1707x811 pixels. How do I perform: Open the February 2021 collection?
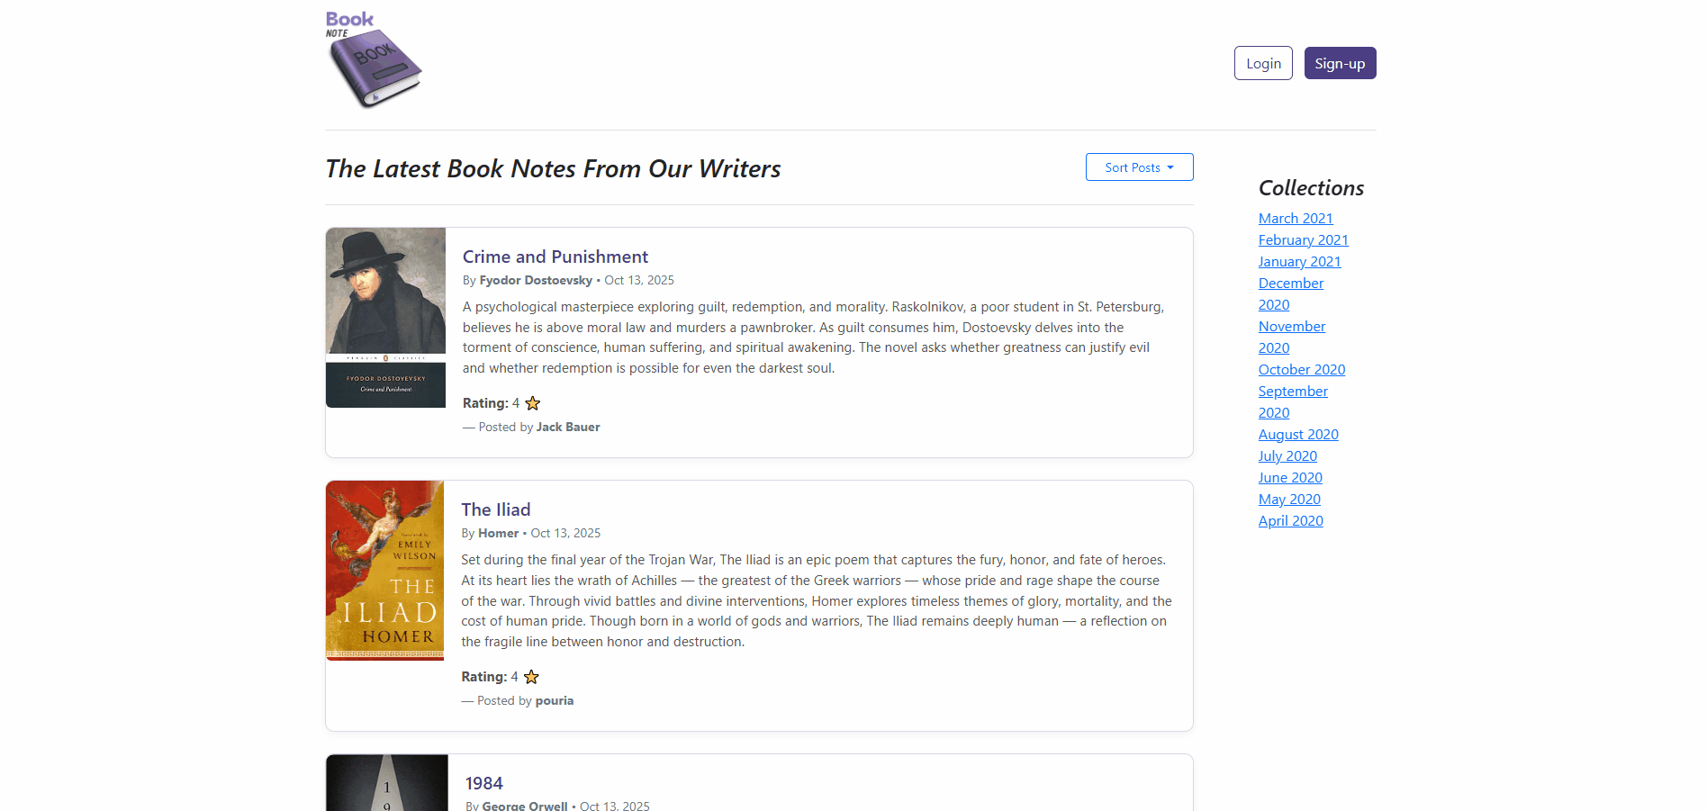click(1303, 239)
